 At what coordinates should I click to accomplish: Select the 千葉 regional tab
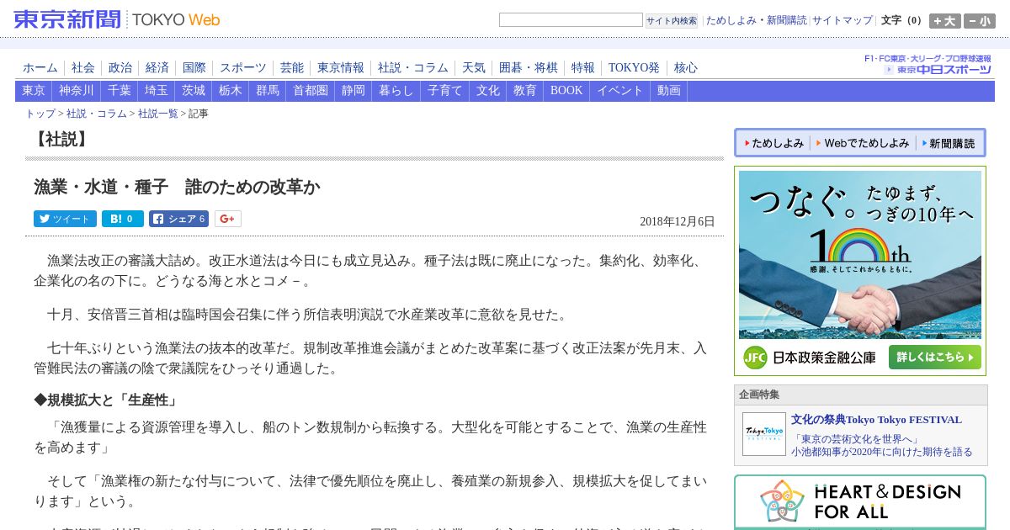tap(120, 91)
